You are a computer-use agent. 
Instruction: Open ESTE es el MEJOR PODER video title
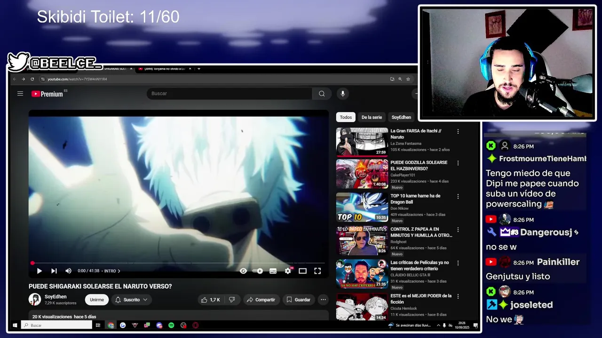pyautogui.click(x=421, y=299)
